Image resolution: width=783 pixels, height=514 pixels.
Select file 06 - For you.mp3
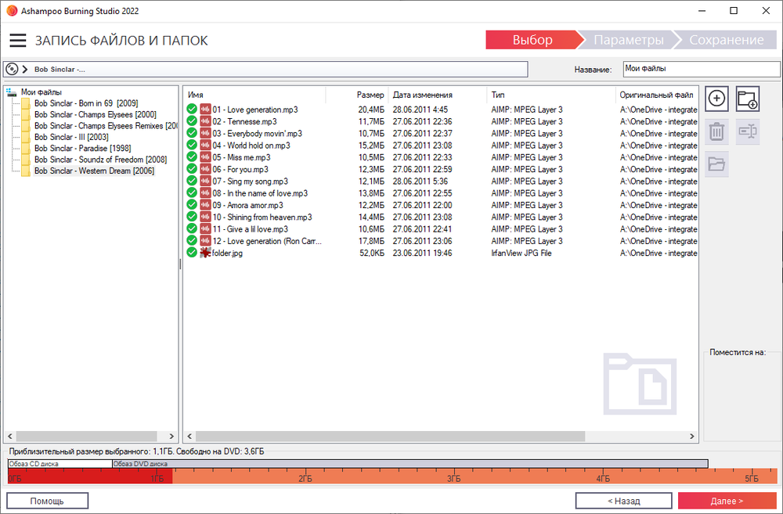point(240,169)
